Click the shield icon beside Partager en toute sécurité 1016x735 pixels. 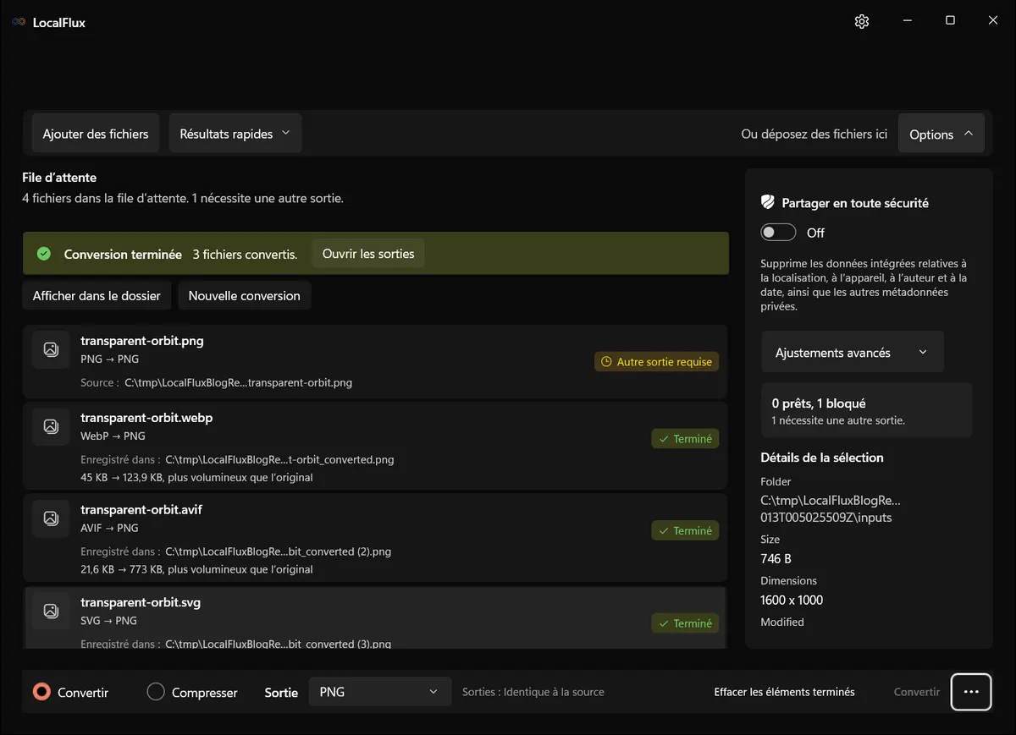point(768,202)
